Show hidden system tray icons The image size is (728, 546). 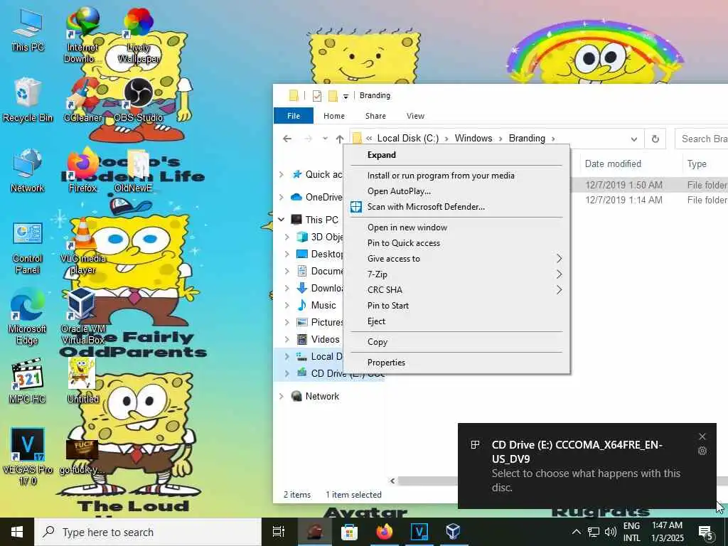tap(576, 532)
